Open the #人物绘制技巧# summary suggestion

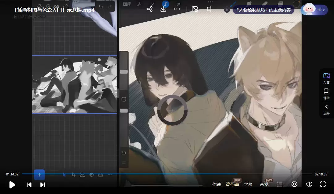click(x=263, y=10)
